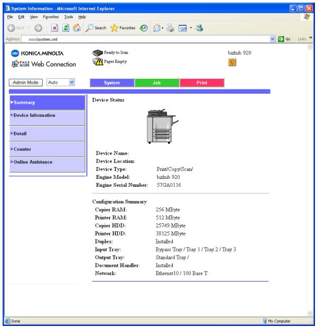The image size is (316, 327).
Task: Click the 25749 MByte Copier HDD value
Action: (171, 225)
